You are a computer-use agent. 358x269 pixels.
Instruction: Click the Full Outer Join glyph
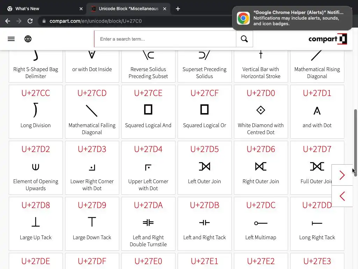pos(317,166)
